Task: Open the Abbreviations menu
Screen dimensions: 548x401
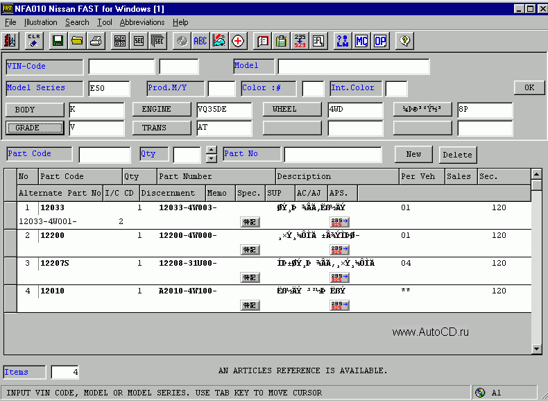Action: (142, 22)
